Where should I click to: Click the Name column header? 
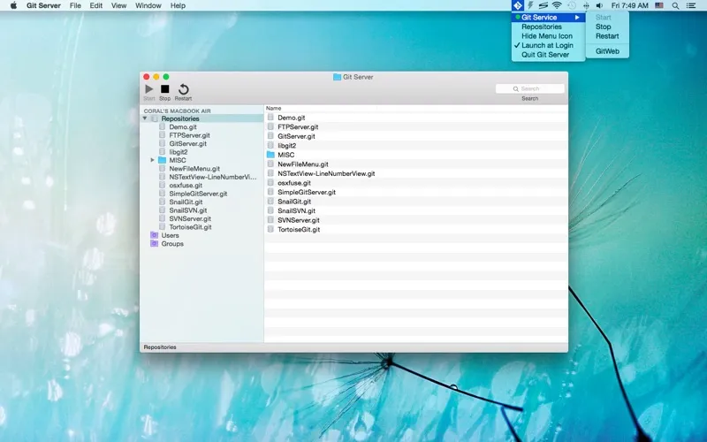pos(273,108)
